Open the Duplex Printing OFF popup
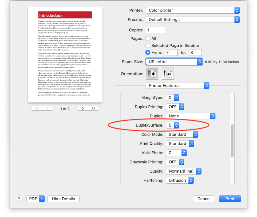The width and height of the screenshot is (257, 217). point(175,107)
